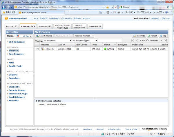Click the status bar security settings icon
Viewport: 174px width, 137px height.
pyautogui.click(x=151, y=134)
